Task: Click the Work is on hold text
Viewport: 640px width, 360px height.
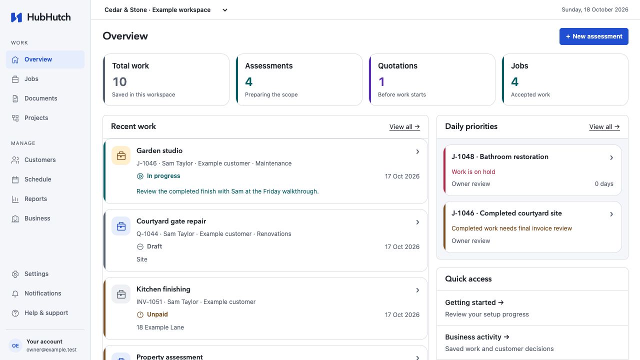Action: pyautogui.click(x=473, y=172)
